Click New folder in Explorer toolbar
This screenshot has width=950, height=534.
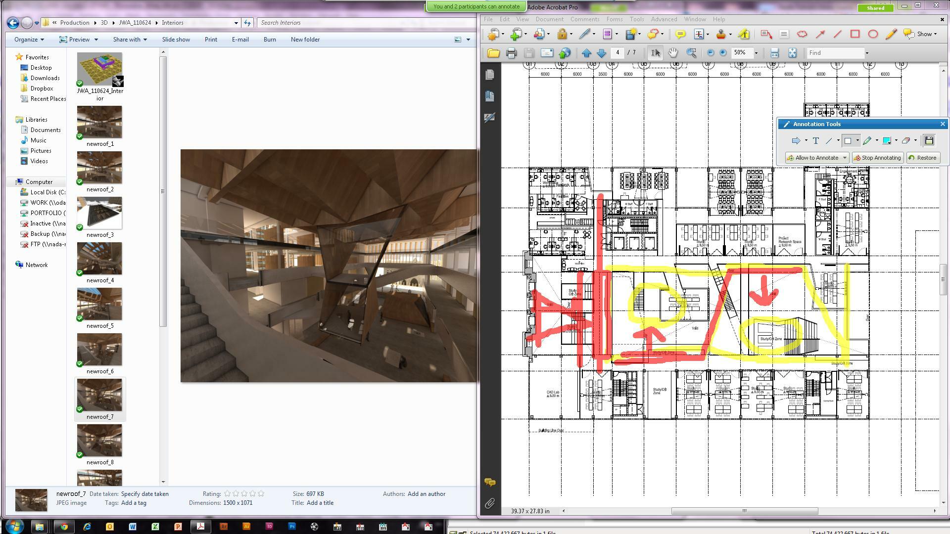pos(305,40)
